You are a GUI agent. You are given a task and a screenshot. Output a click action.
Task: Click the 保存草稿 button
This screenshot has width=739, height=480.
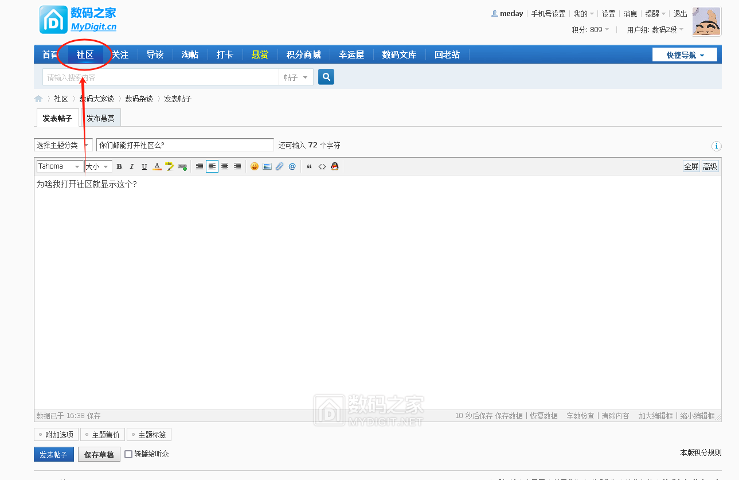tap(99, 455)
